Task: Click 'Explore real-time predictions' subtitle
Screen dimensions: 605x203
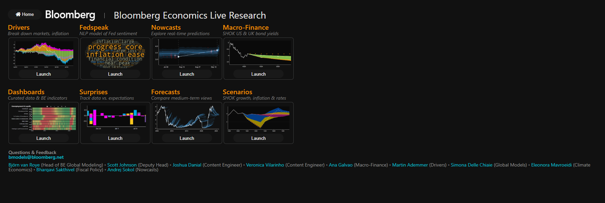Action: pyautogui.click(x=180, y=33)
